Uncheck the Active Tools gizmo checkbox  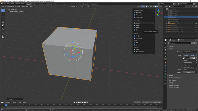[x=135, y=15]
